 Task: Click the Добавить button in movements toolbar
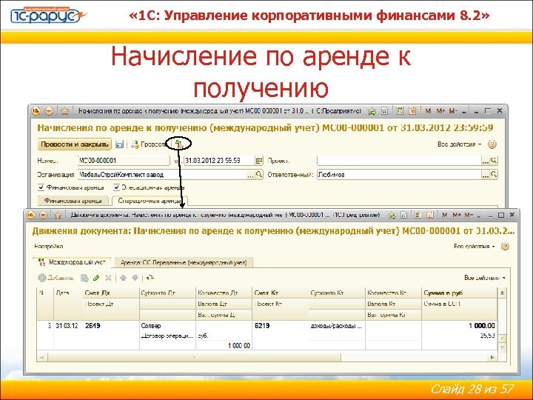point(56,278)
